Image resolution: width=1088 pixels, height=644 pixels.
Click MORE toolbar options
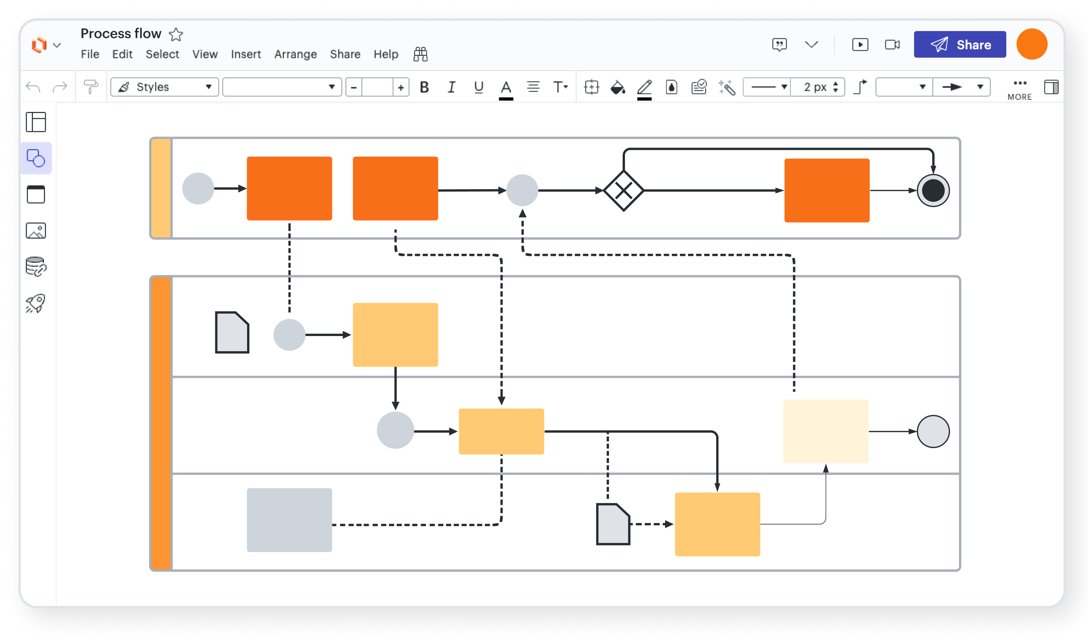pos(1019,89)
